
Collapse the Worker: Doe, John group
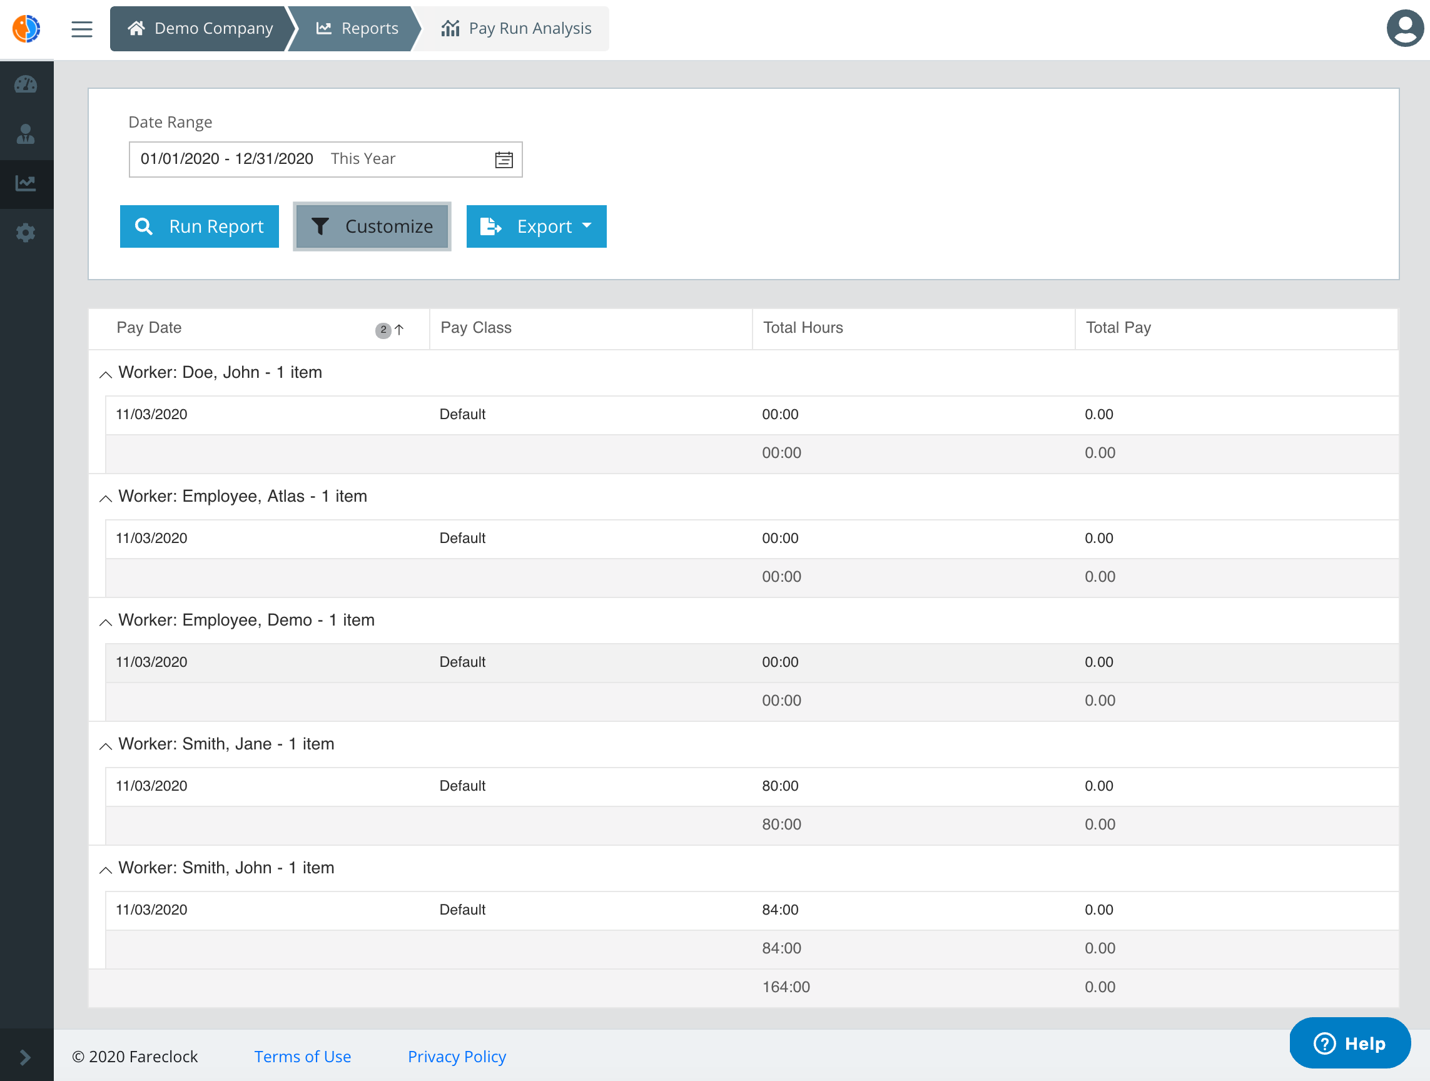point(105,374)
